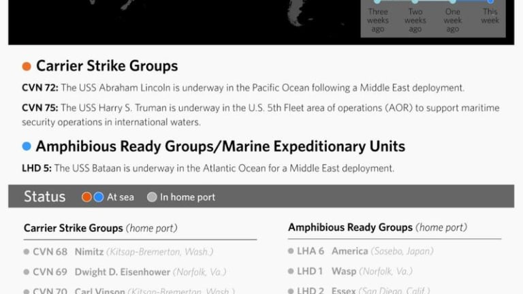
Task: Click the 'LHD 5:' label
Action: coord(37,168)
